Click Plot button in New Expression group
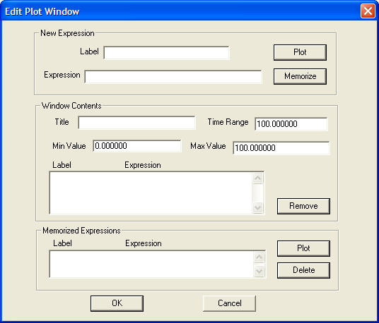 [x=300, y=52]
